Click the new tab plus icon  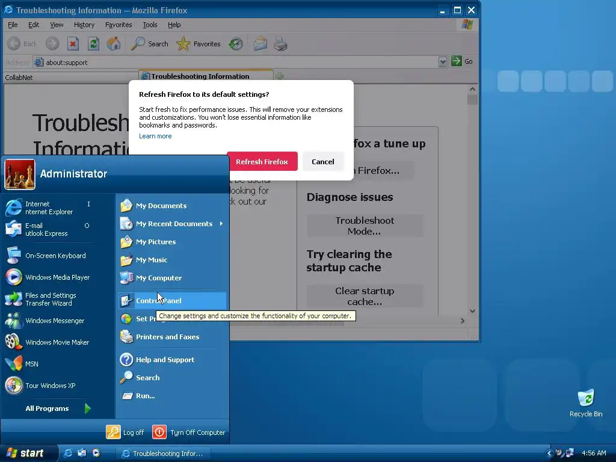(279, 76)
